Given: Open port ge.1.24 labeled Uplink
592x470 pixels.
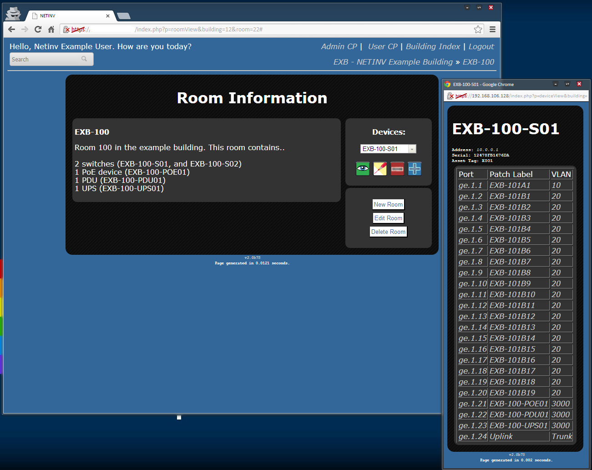Looking at the screenshot, I should 472,436.
